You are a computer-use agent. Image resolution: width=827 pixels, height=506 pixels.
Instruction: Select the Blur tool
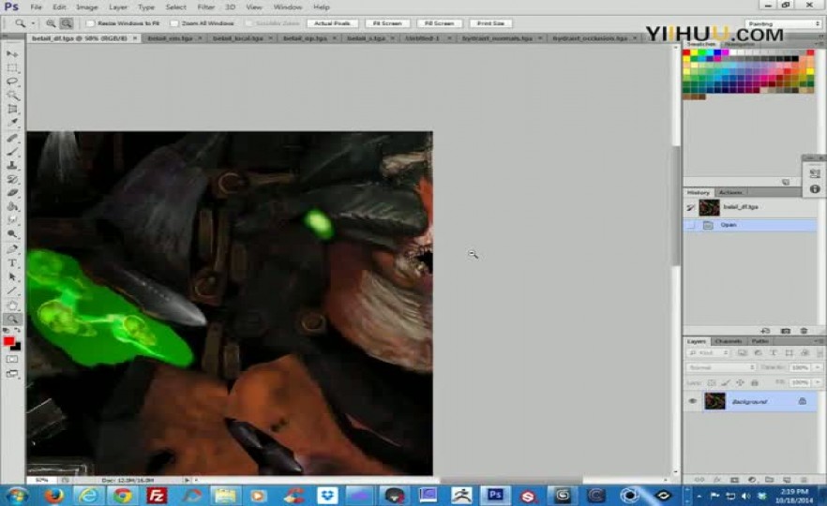[x=12, y=220]
